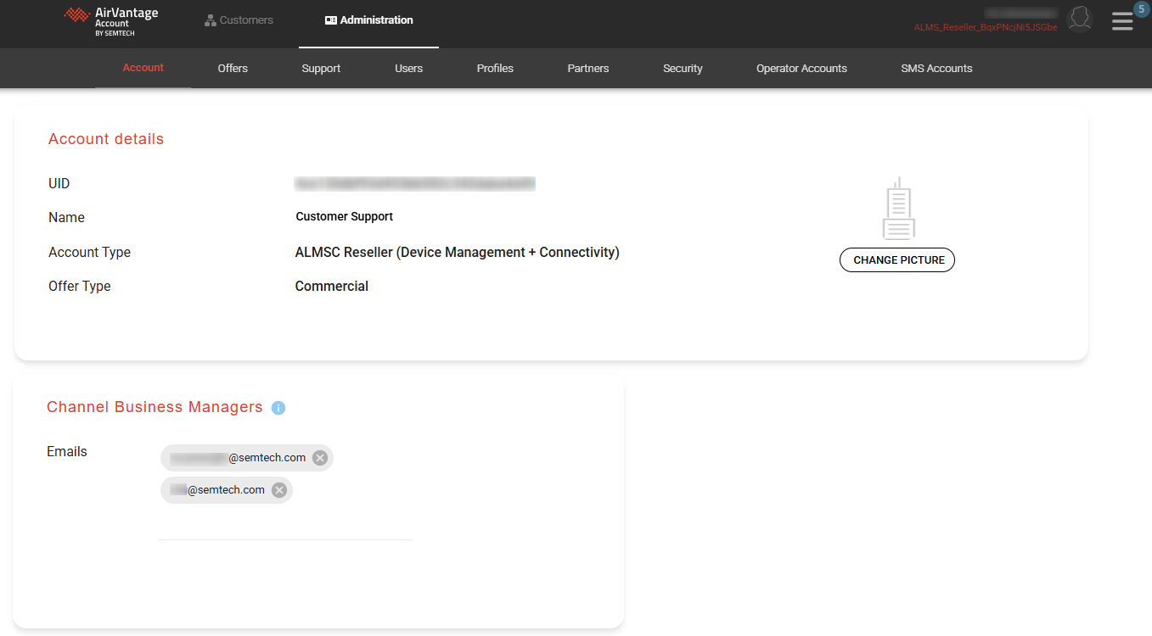Switch to the Users tab

point(408,69)
